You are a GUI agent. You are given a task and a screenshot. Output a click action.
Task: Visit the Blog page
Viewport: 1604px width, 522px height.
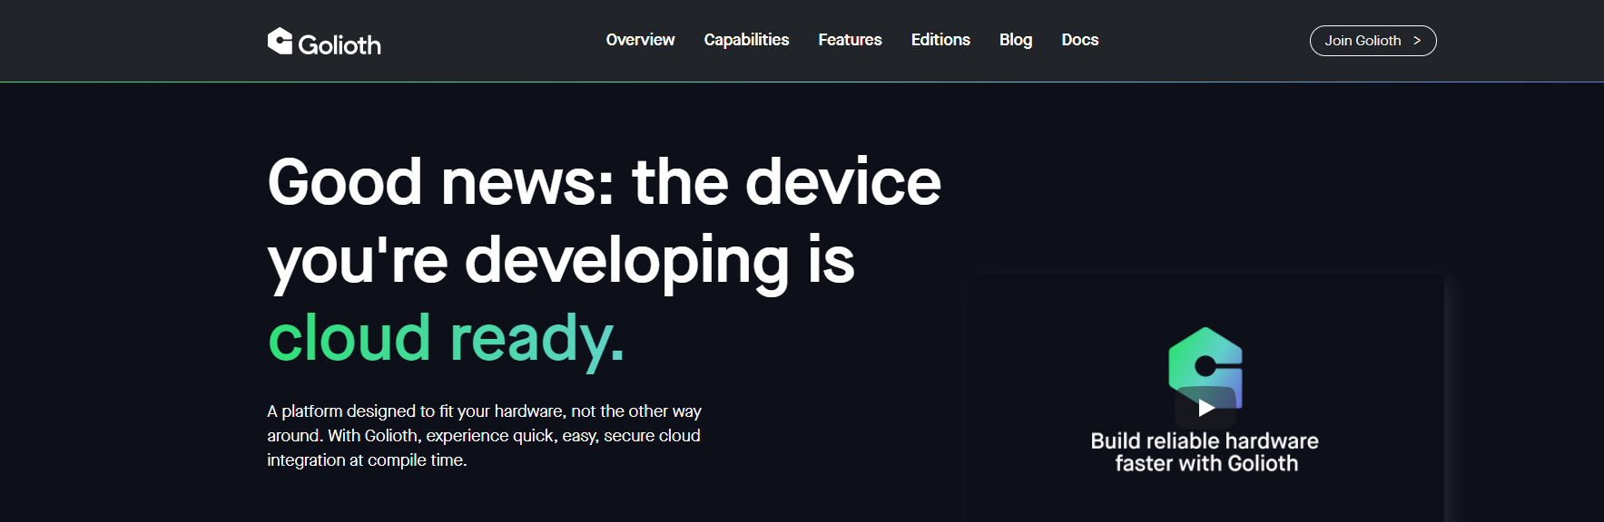coord(1016,40)
